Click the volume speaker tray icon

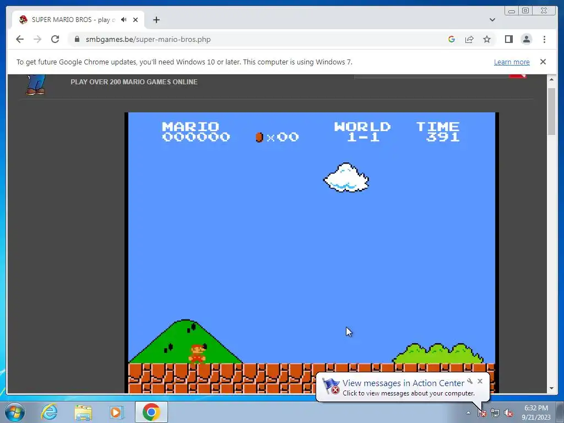pyautogui.click(x=508, y=413)
